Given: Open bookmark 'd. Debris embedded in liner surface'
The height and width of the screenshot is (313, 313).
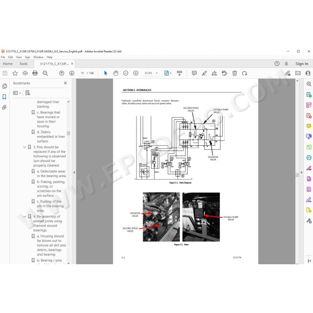Looking at the screenshot, I should [51, 136].
